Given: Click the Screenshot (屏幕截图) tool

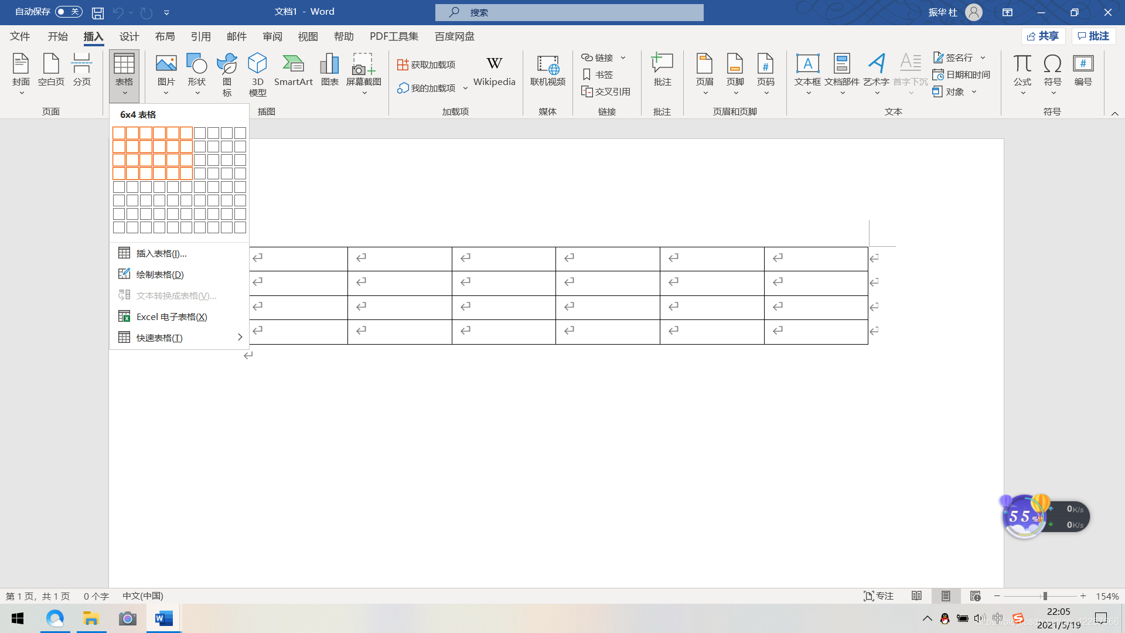Looking at the screenshot, I should [x=363, y=73].
